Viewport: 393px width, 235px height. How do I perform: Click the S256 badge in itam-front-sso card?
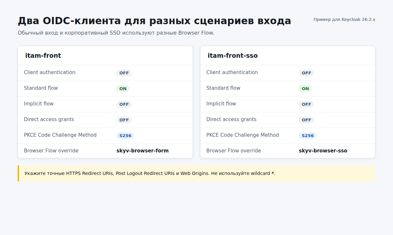(308, 136)
